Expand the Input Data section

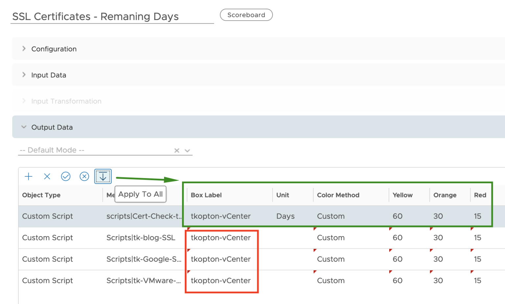[49, 75]
